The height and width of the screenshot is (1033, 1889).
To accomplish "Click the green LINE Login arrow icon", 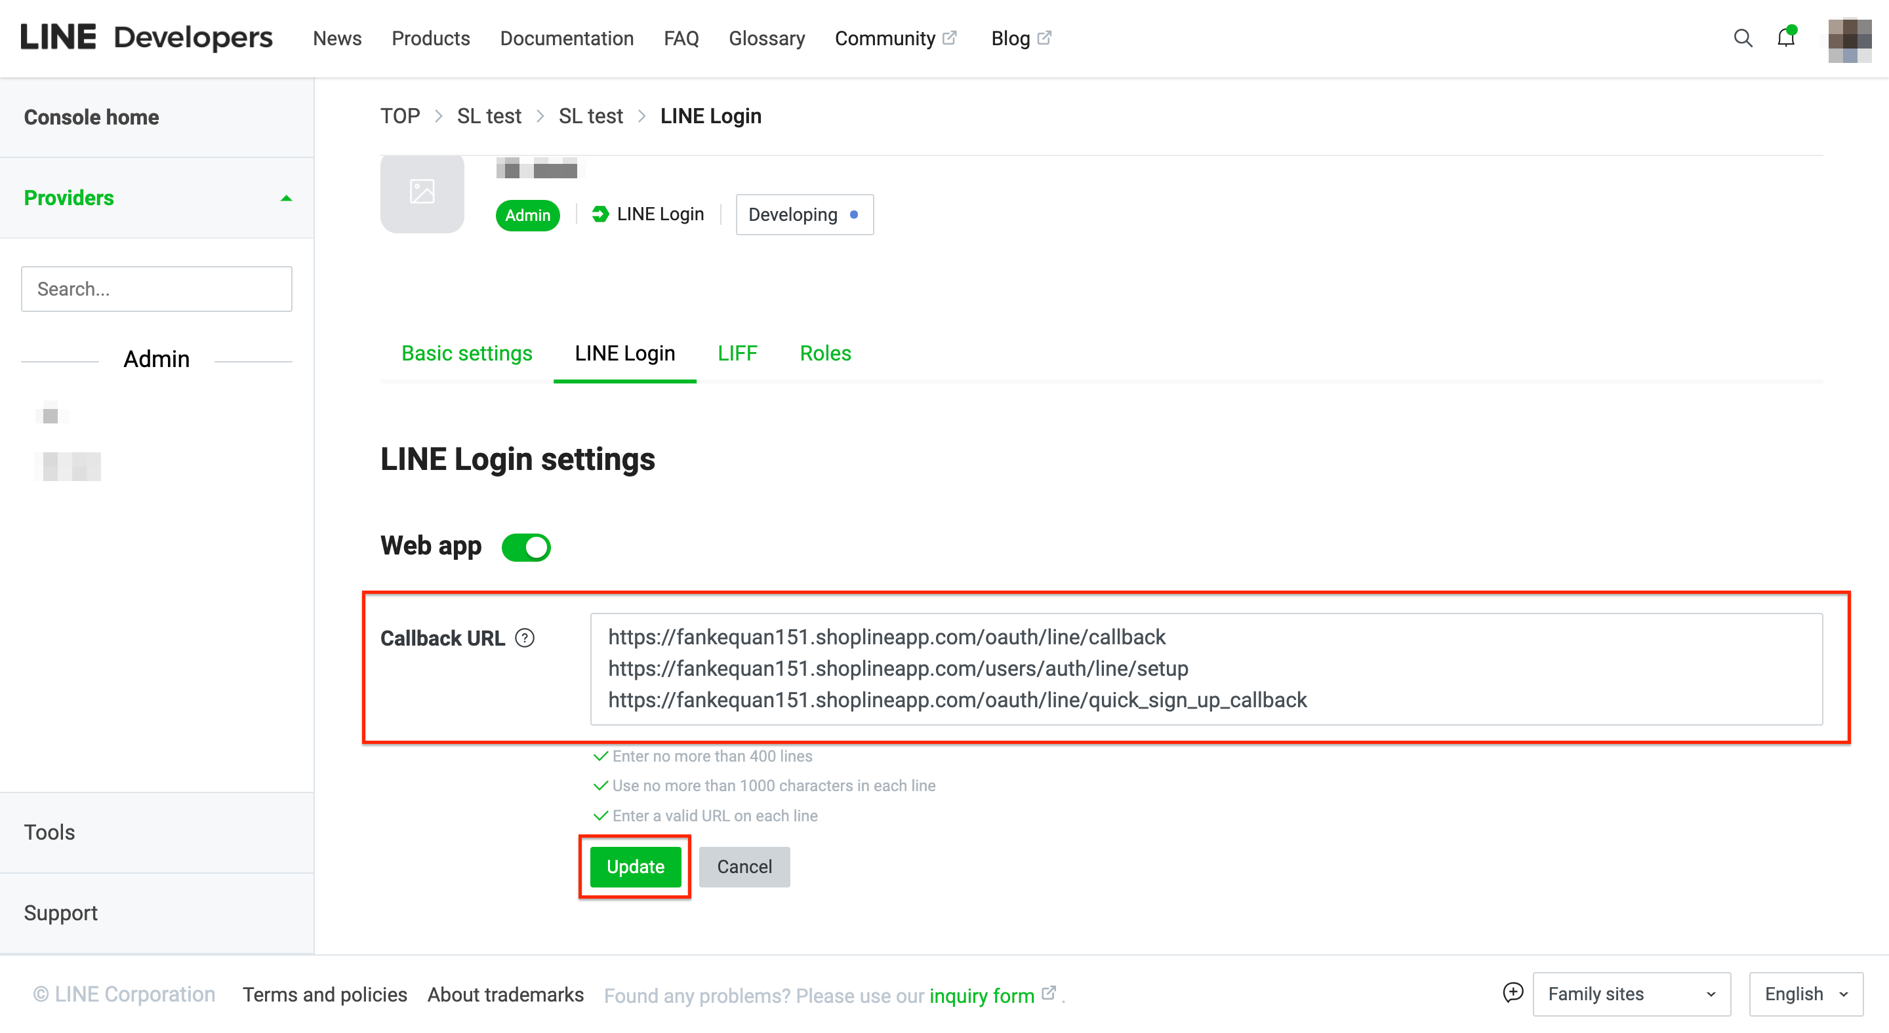I will 600,214.
